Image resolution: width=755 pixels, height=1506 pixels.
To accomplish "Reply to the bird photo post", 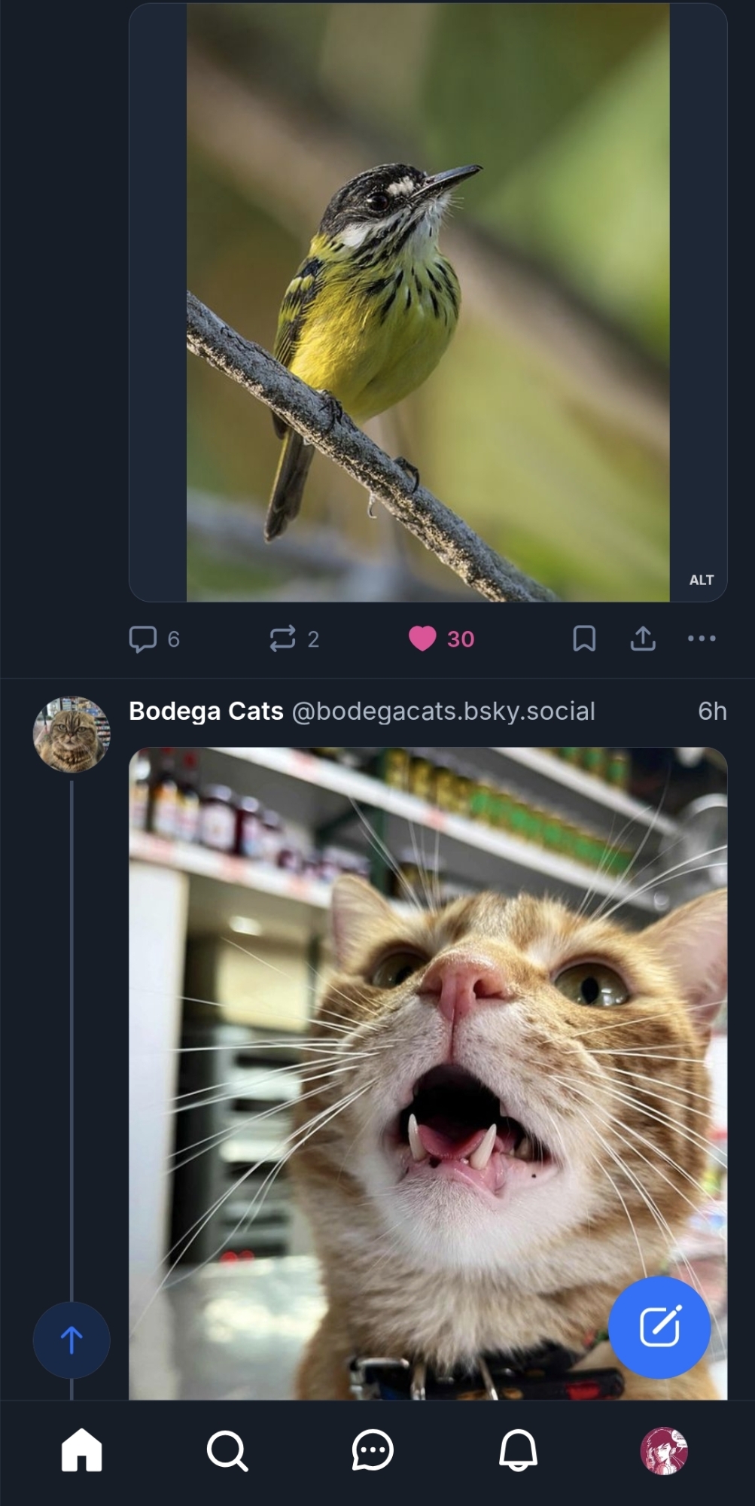I will click(143, 639).
